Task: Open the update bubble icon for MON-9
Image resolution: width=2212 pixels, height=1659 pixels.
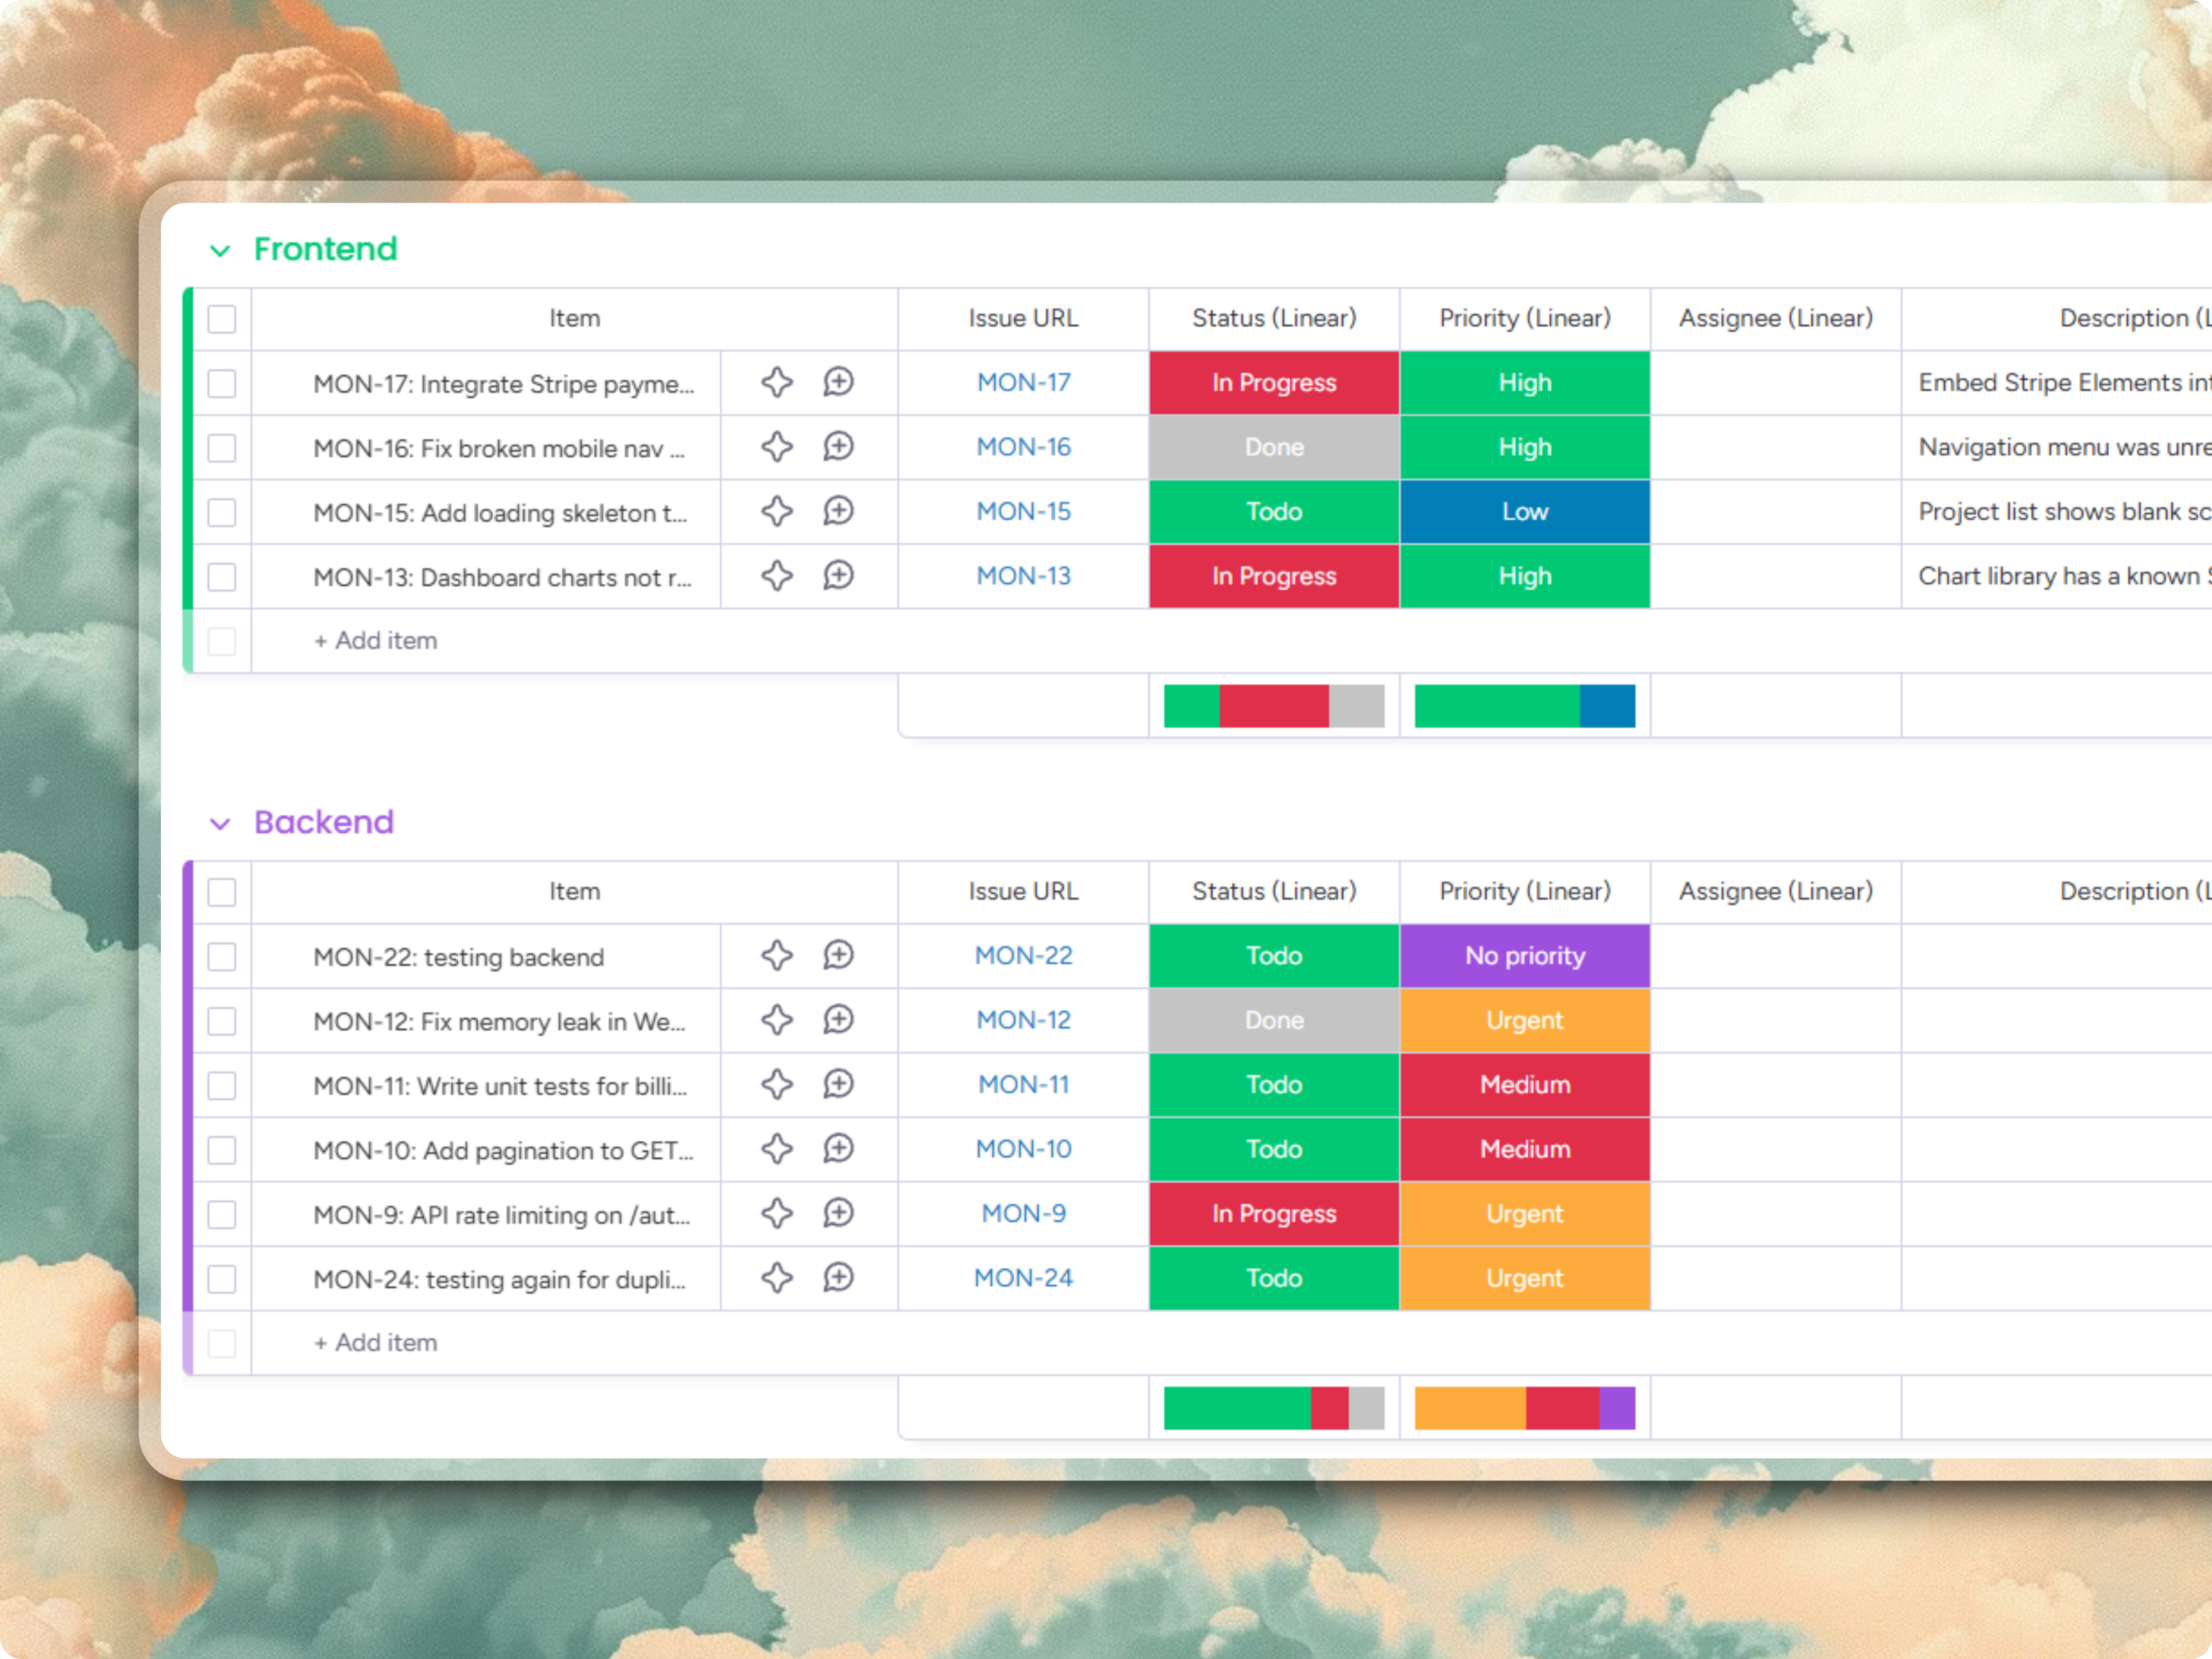Action: (838, 1213)
